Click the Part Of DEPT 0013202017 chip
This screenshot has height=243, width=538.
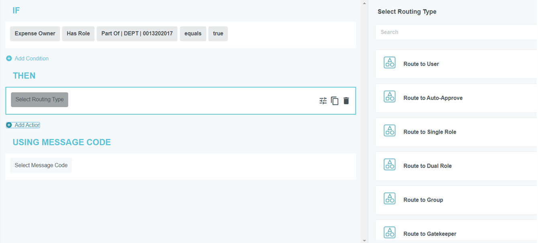coord(137,34)
